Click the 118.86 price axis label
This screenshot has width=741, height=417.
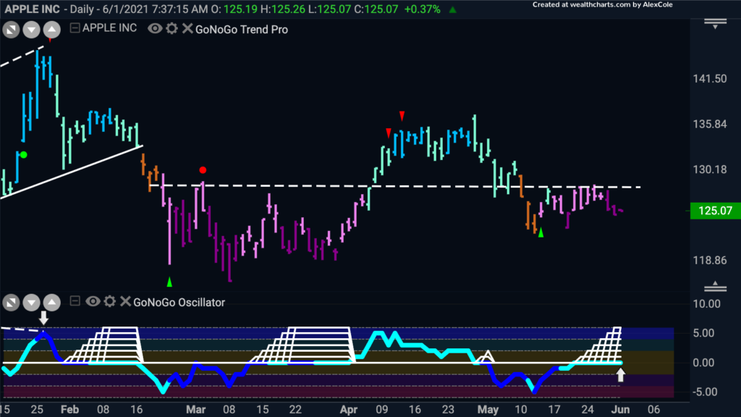coord(710,261)
